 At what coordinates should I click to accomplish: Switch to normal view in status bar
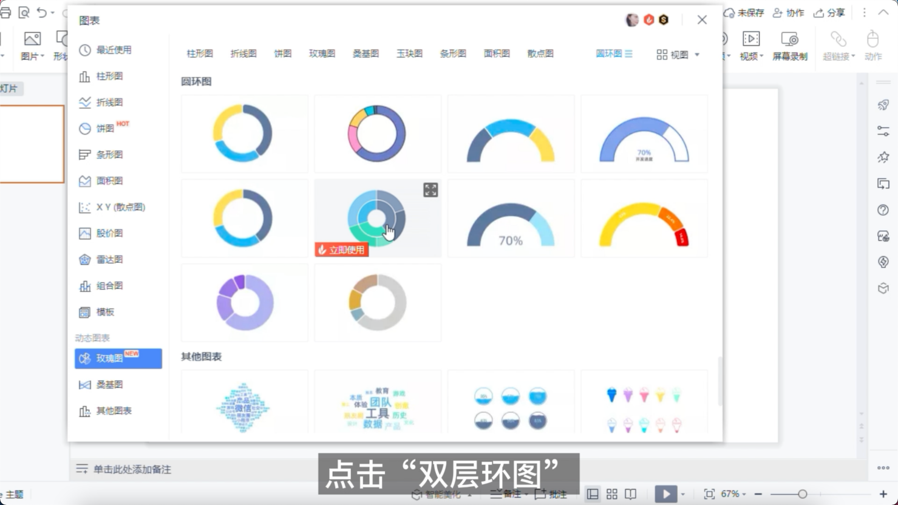point(593,494)
